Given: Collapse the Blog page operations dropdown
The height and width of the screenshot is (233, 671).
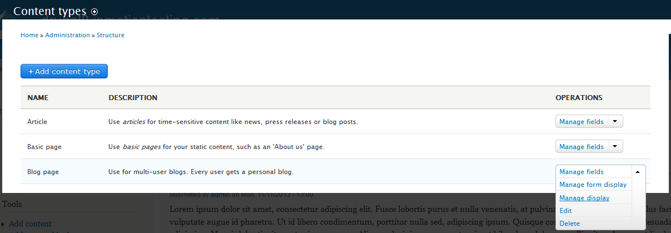Looking at the screenshot, I should [x=637, y=172].
